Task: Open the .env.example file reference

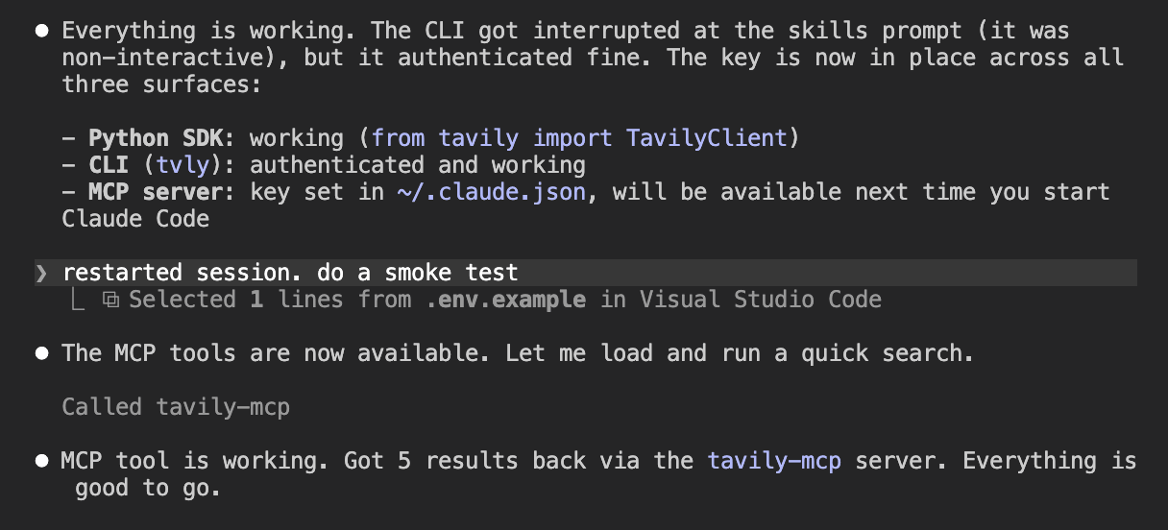Action: pos(506,300)
